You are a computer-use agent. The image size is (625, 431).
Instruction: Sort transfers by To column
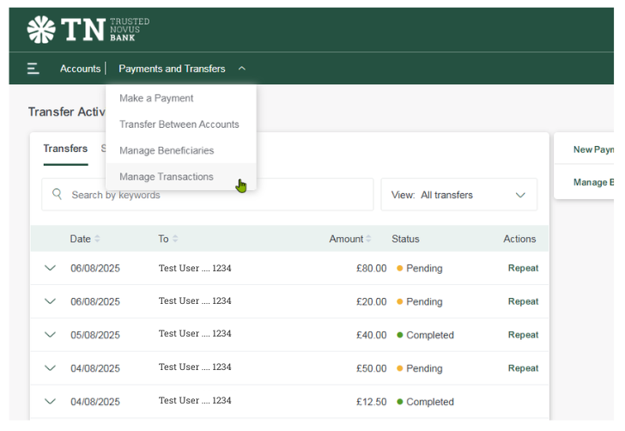(x=167, y=239)
